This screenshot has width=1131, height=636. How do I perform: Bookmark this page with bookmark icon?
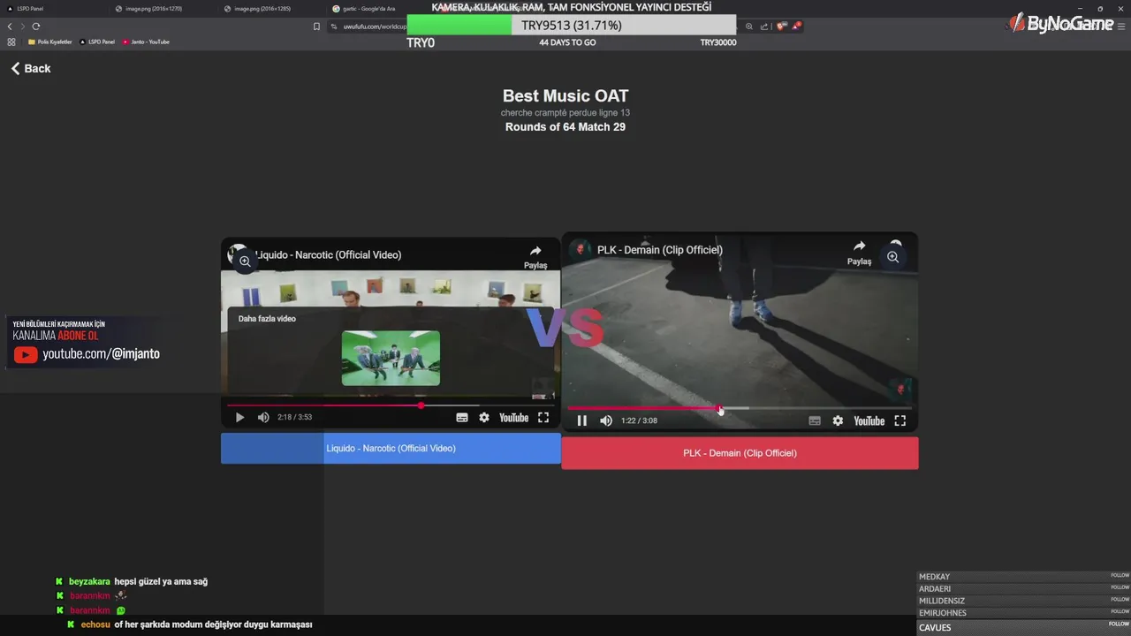pyautogui.click(x=316, y=26)
